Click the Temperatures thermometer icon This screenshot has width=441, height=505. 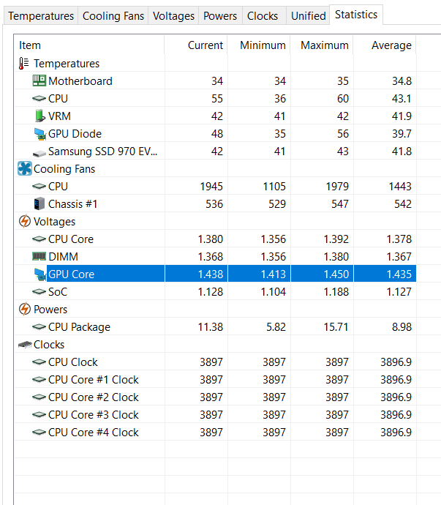coord(24,64)
